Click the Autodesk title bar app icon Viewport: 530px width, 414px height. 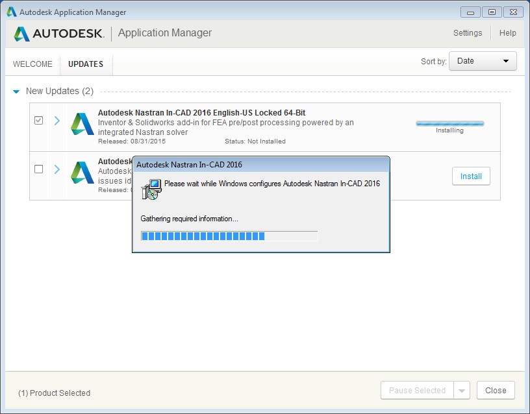click(12, 12)
